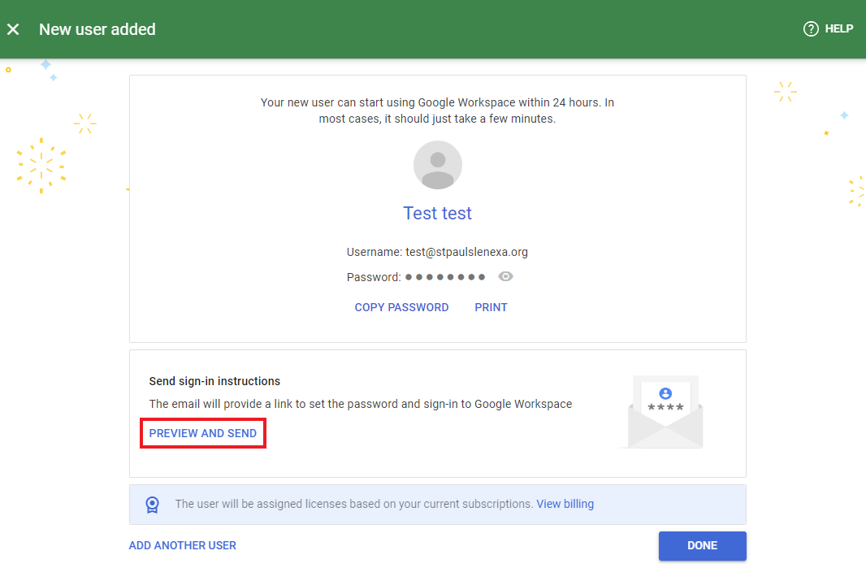Close the New user added dialog
The height and width of the screenshot is (568, 866).
click(13, 29)
